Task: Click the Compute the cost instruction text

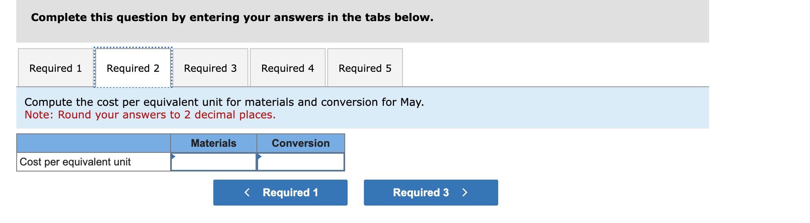Action: [x=224, y=102]
